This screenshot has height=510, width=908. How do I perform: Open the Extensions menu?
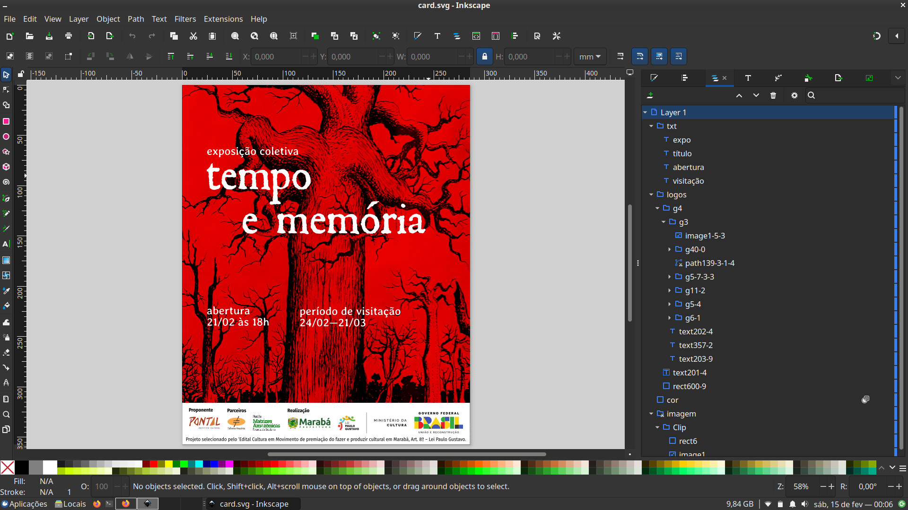[x=223, y=19]
